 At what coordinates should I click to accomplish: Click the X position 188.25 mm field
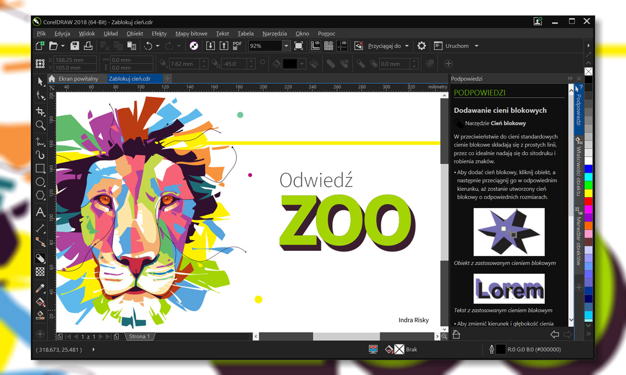click(x=75, y=60)
